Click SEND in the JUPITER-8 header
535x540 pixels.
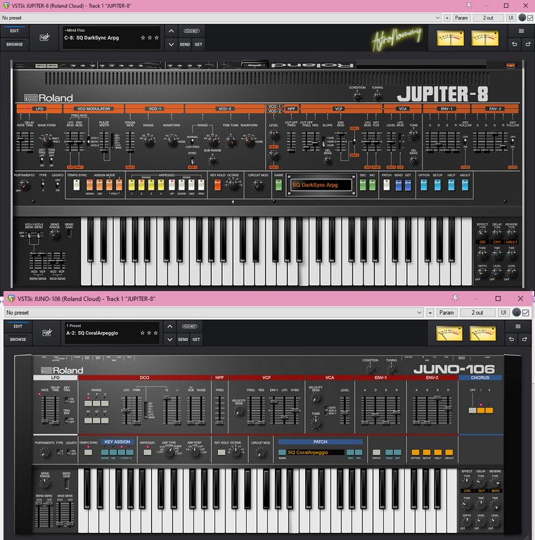click(185, 44)
